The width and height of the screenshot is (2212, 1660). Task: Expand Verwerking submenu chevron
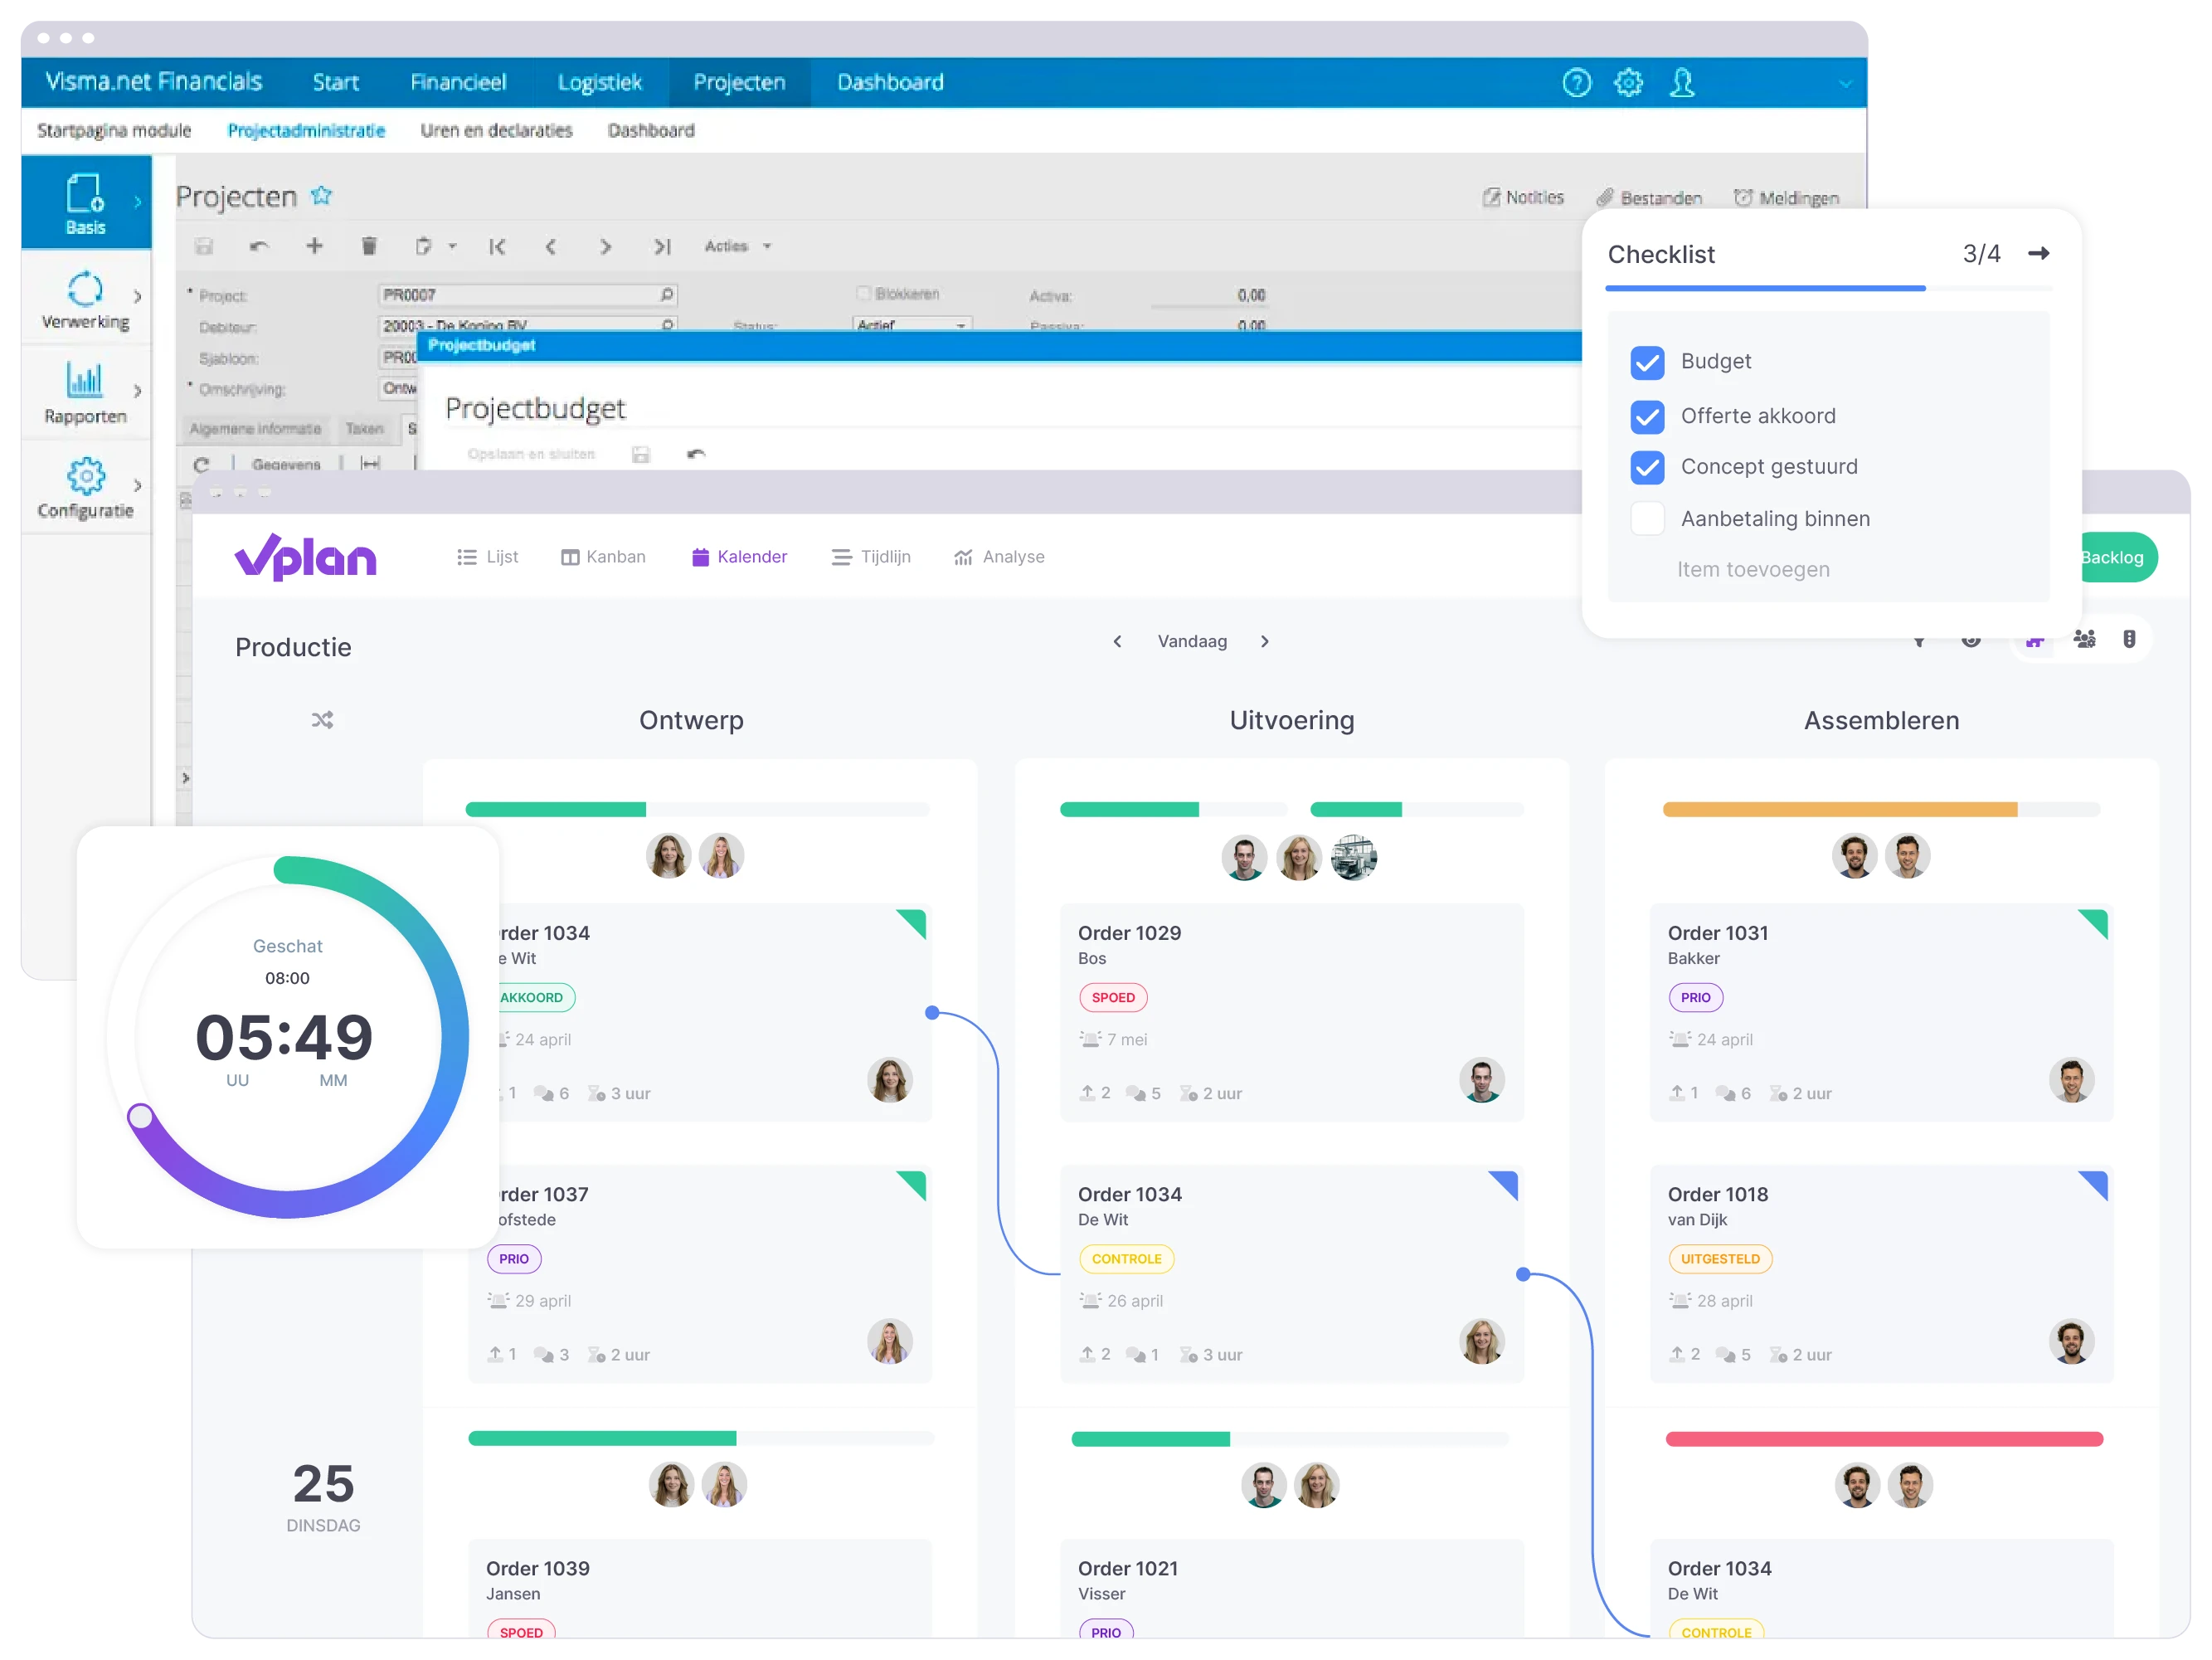click(137, 297)
